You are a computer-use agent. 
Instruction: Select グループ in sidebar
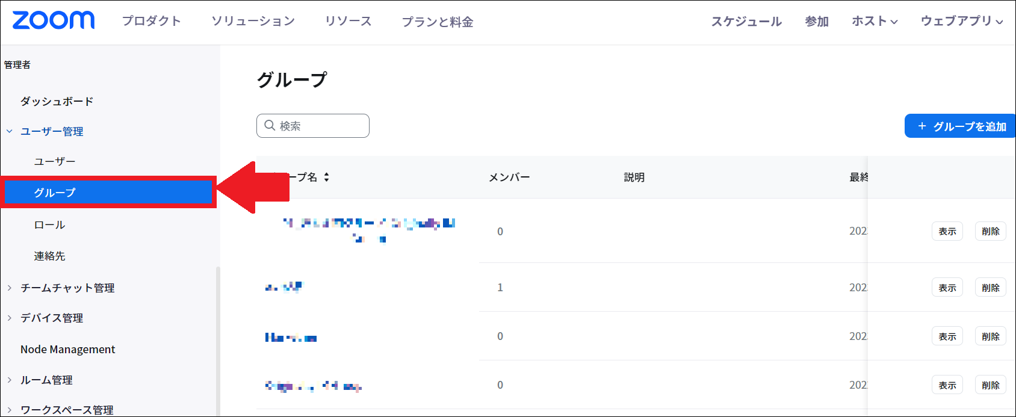pos(108,193)
